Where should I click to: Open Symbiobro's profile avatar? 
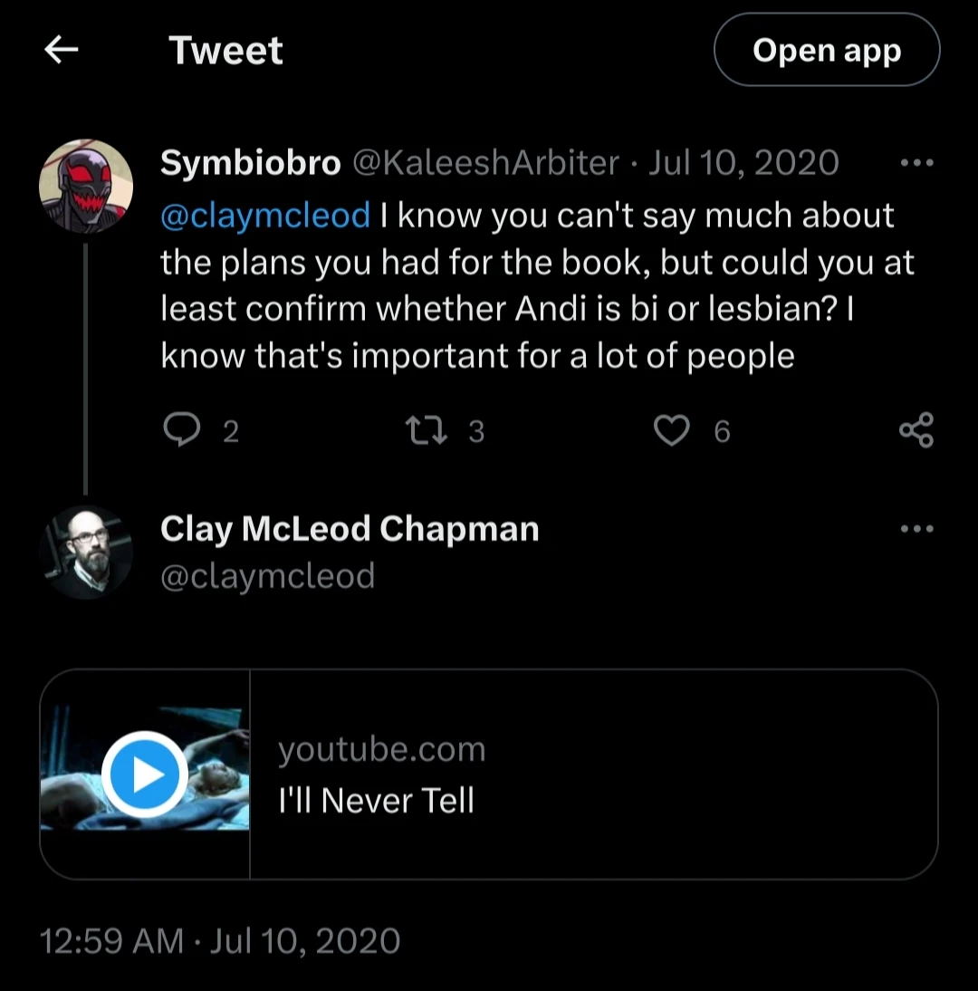point(86,187)
